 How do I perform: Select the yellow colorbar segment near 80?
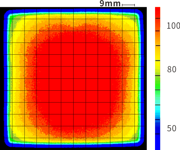click(158, 68)
